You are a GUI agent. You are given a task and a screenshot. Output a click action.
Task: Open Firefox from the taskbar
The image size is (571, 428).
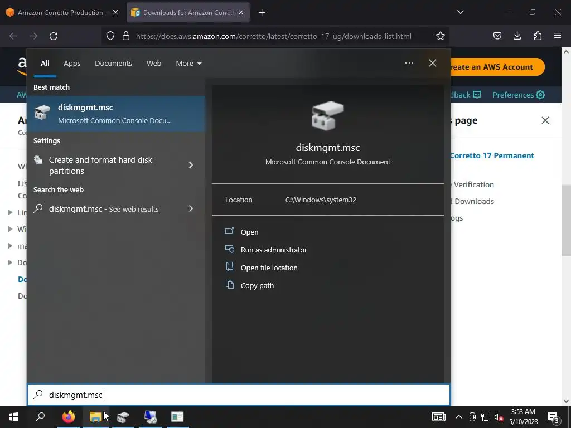(69, 417)
